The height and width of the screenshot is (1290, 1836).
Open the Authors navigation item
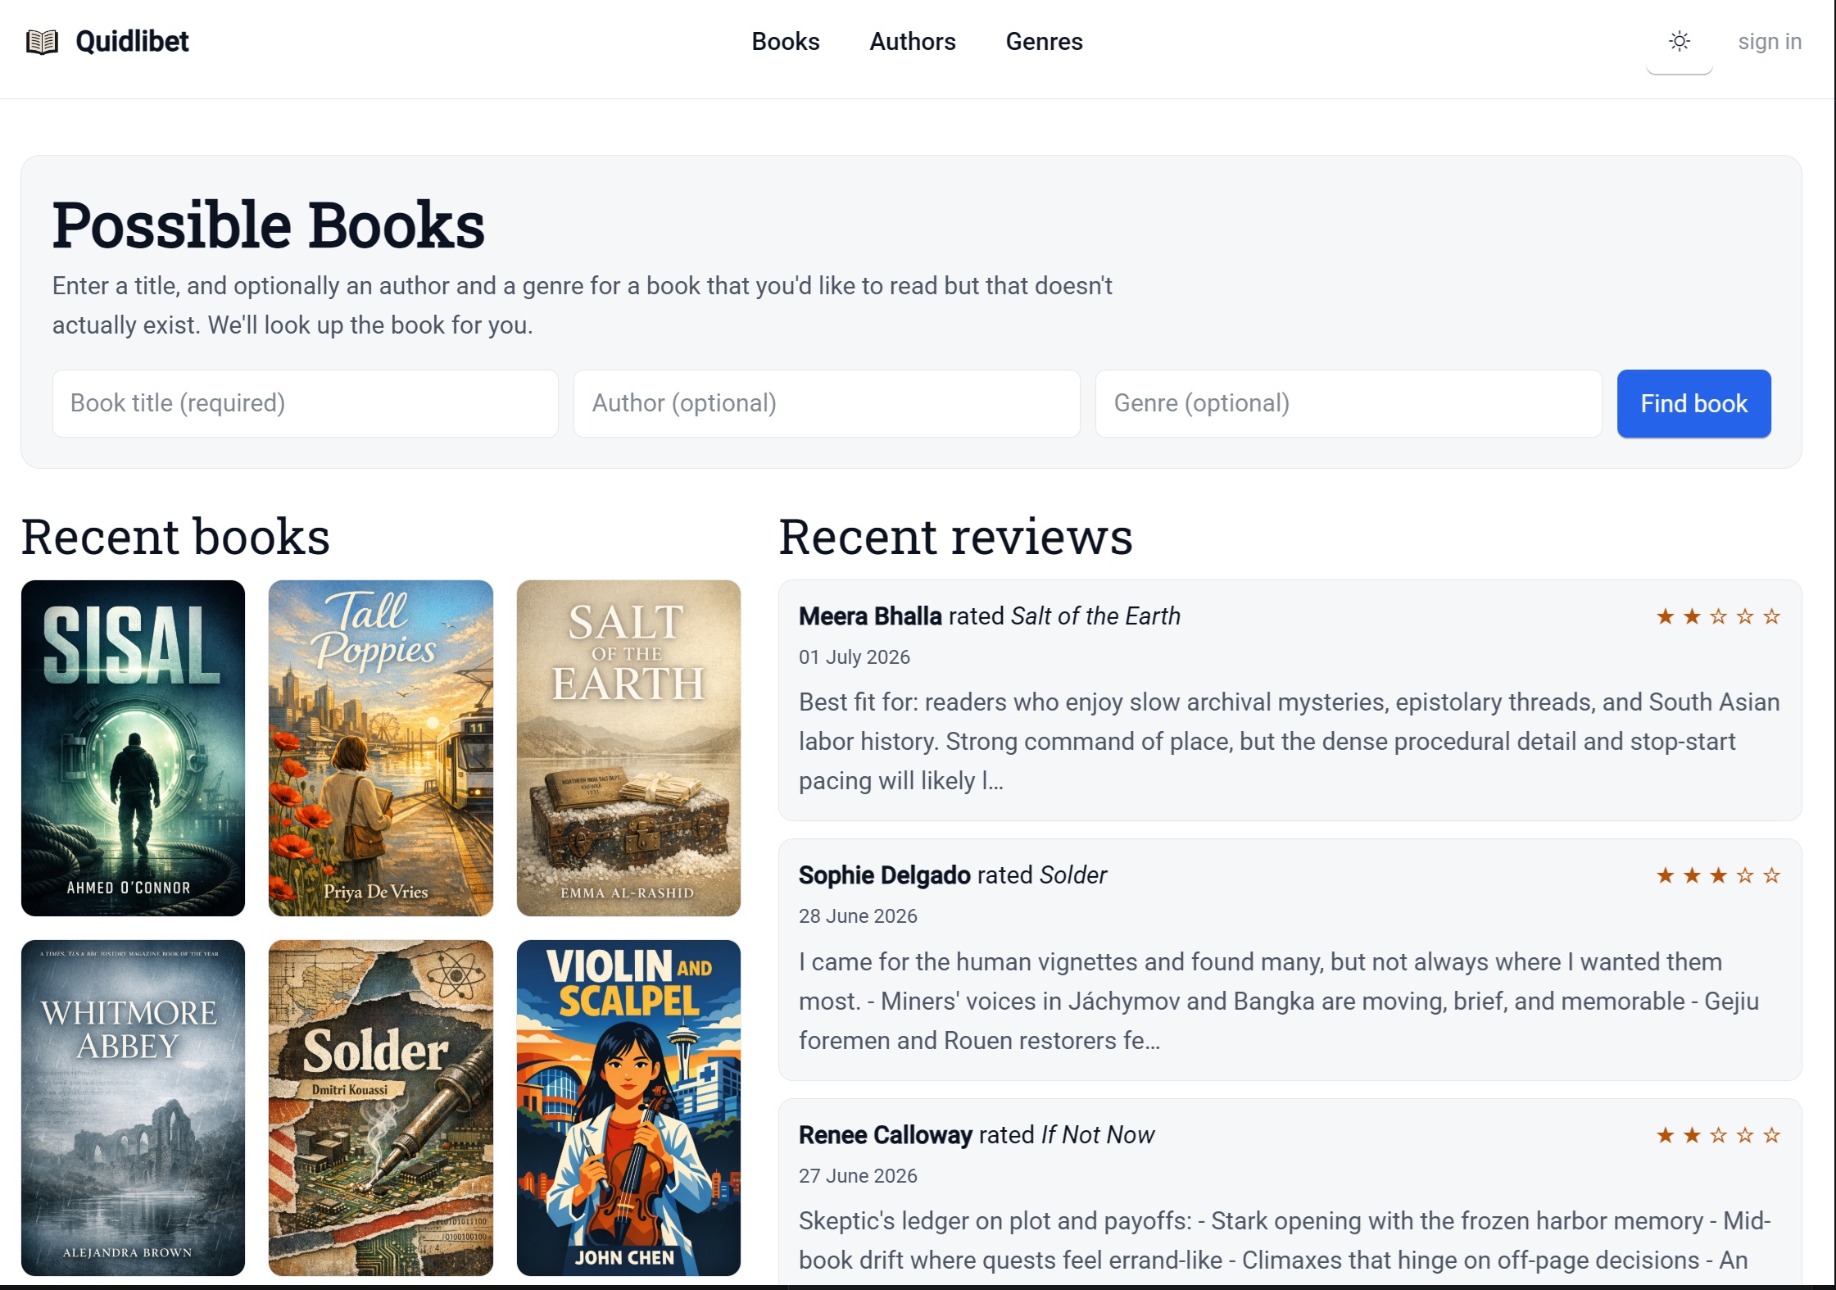coord(912,42)
